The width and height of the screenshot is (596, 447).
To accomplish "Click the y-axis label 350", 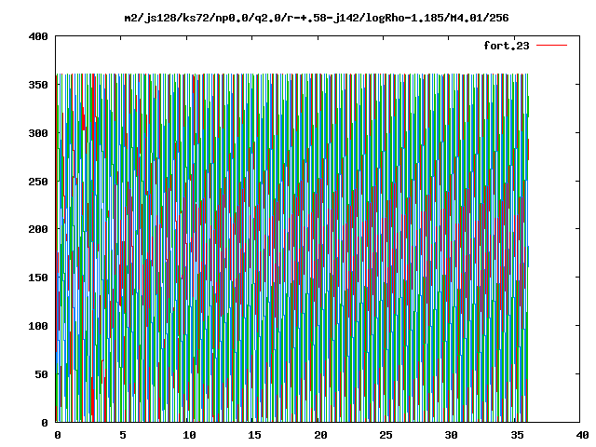I will [x=38, y=85].
